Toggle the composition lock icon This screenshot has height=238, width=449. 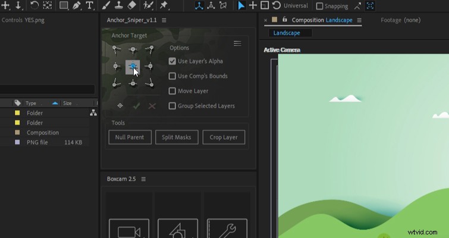click(284, 19)
